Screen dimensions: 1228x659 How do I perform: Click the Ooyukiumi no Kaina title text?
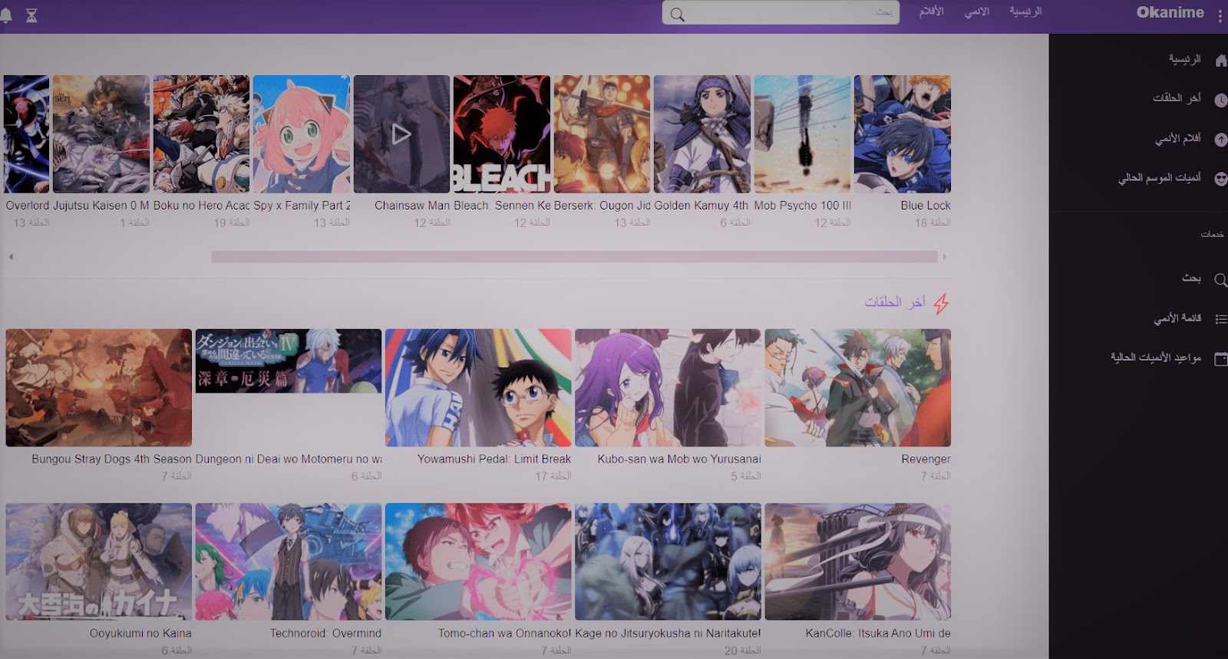(x=140, y=633)
